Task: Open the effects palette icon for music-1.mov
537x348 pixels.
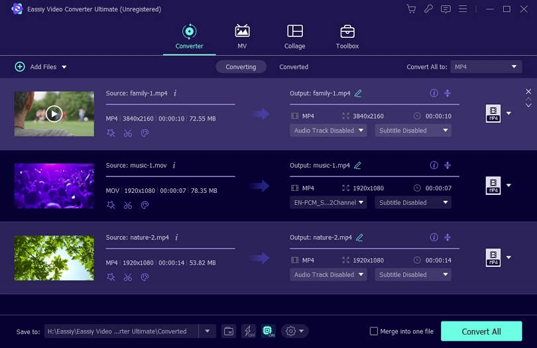Action: [x=145, y=205]
